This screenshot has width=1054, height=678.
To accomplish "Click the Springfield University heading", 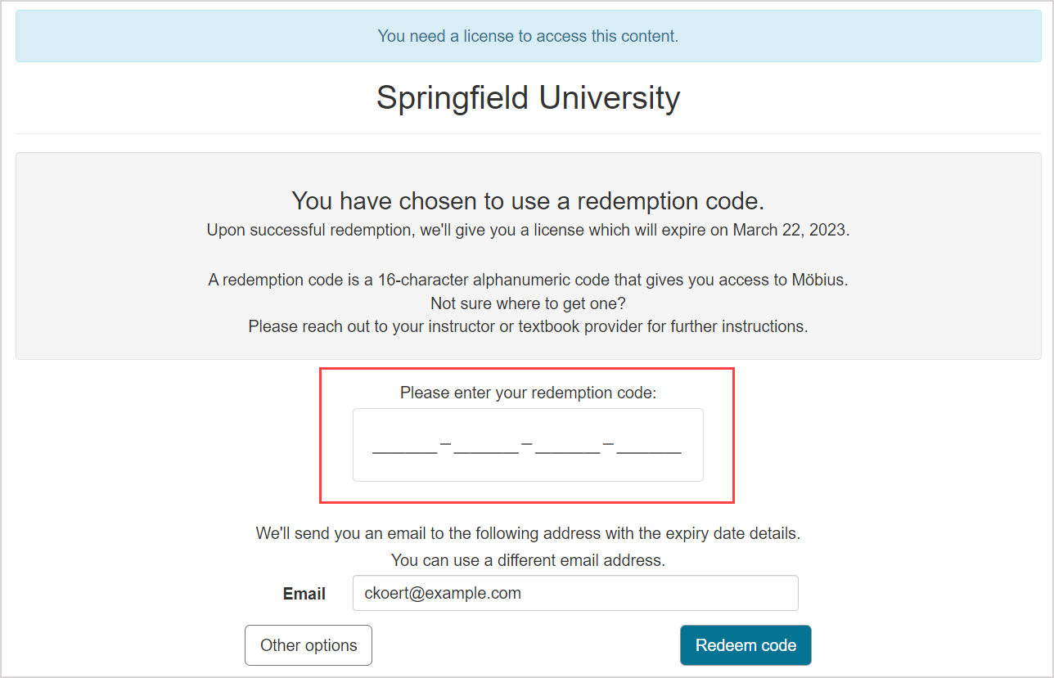I will pyautogui.click(x=528, y=97).
